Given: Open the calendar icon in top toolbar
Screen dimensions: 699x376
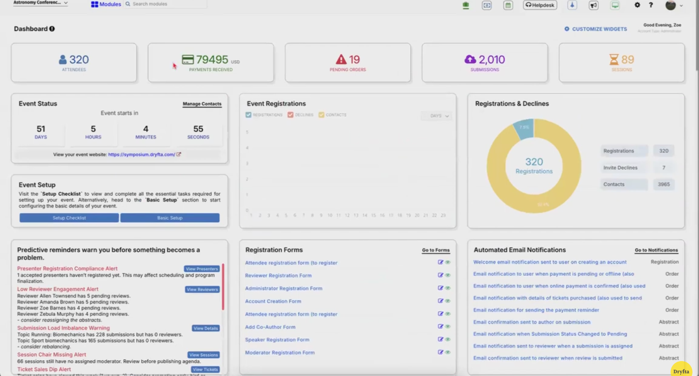Looking at the screenshot, I should tap(508, 5).
